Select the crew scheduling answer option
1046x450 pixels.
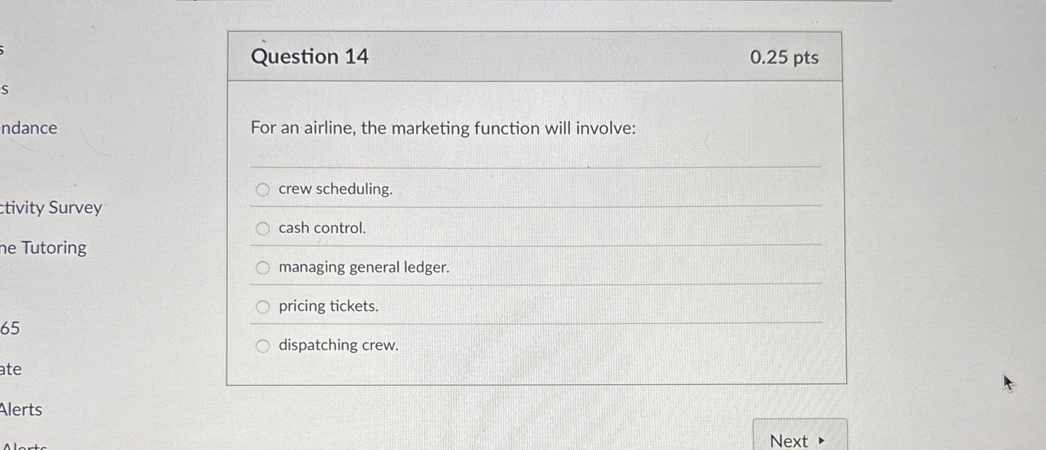pyautogui.click(x=264, y=190)
